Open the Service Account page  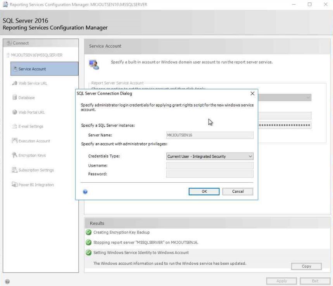[x=44, y=69]
